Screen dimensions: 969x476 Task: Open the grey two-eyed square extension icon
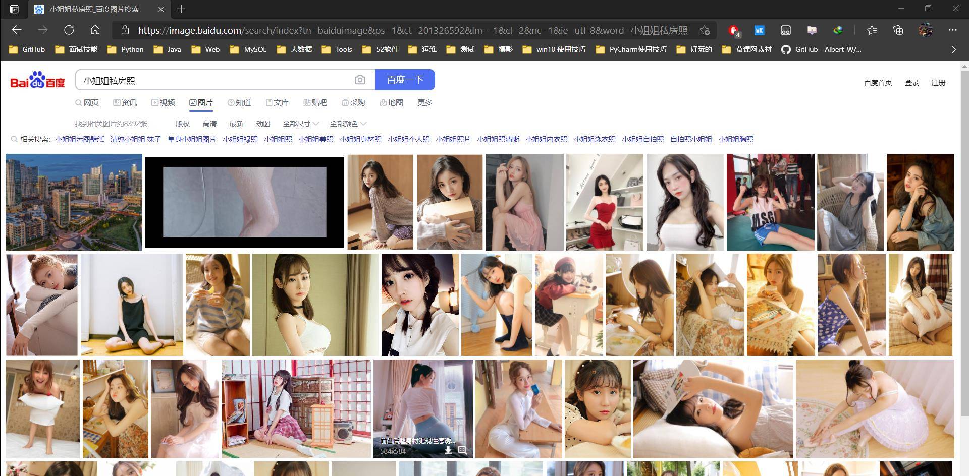point(786,30)
